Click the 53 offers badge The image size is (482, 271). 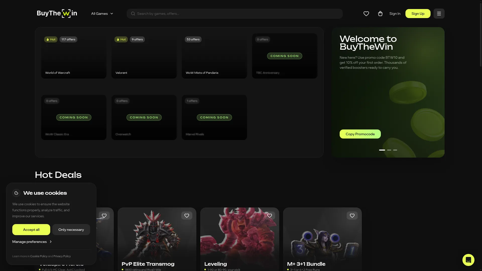(x=193, y=39)
